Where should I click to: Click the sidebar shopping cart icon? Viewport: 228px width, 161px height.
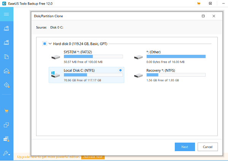pyautogui.click(x=6, y=111)
